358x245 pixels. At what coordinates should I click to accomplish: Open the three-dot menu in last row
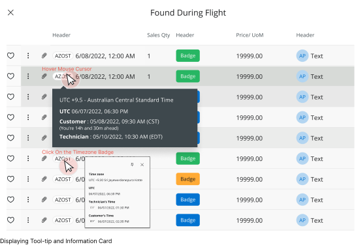pos(28,220)
